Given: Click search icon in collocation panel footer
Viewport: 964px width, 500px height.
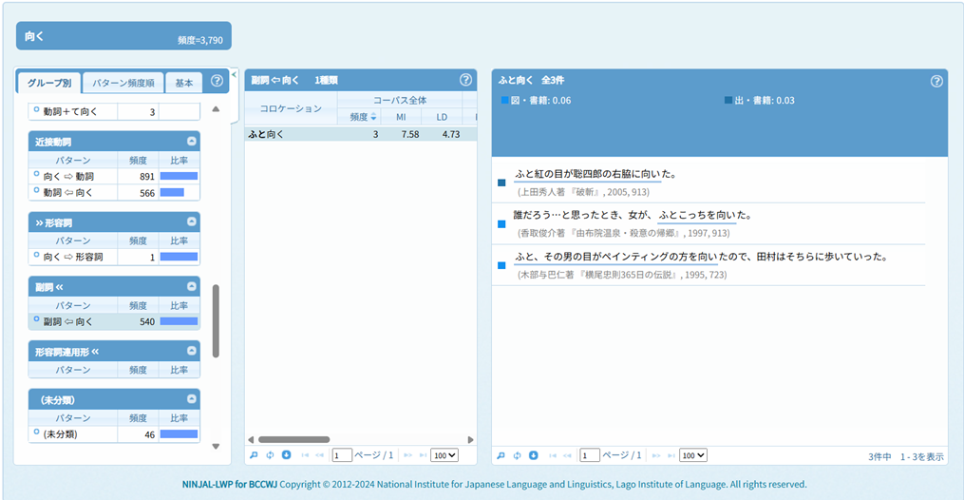Looking at the screenshot, I should pos(254,455).
